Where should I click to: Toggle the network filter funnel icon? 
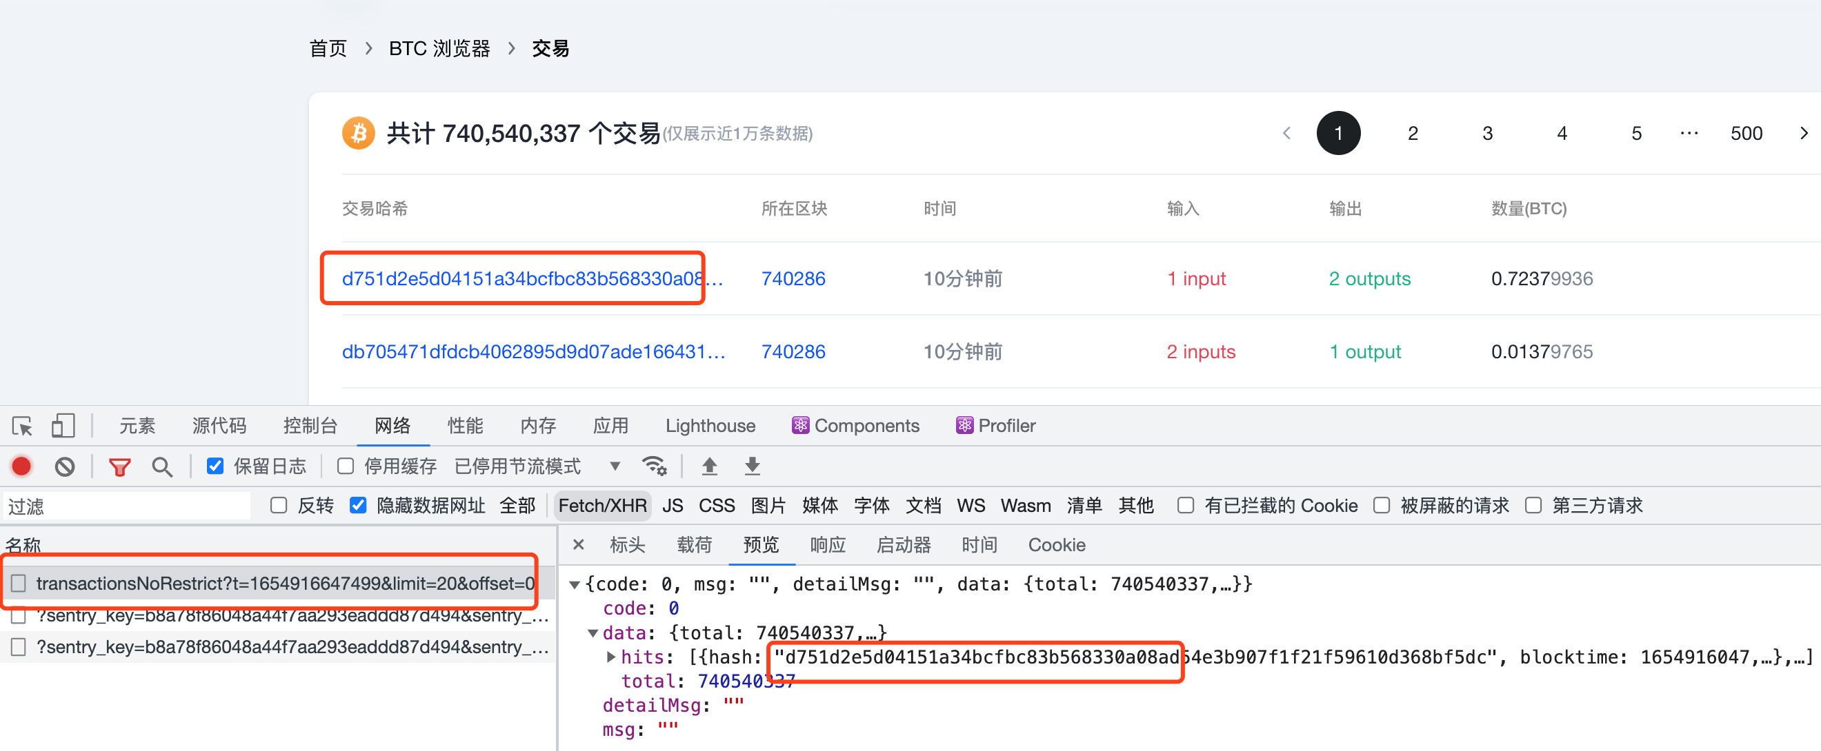119,466
